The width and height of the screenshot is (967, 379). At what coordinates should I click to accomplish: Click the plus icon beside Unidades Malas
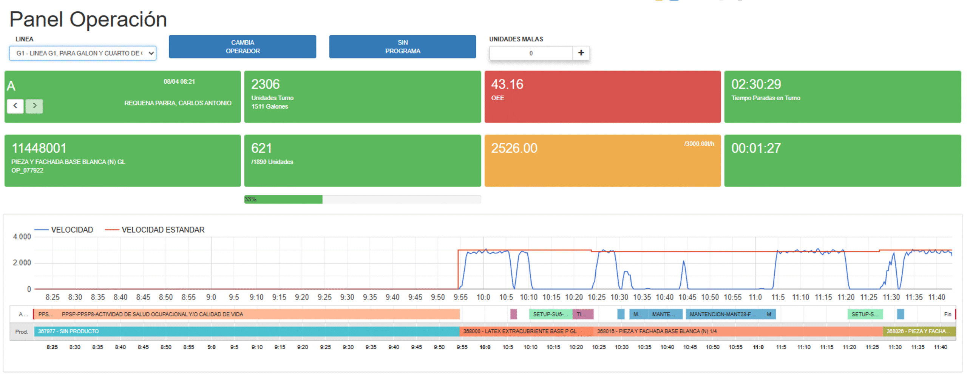click(x=581, y=53)
